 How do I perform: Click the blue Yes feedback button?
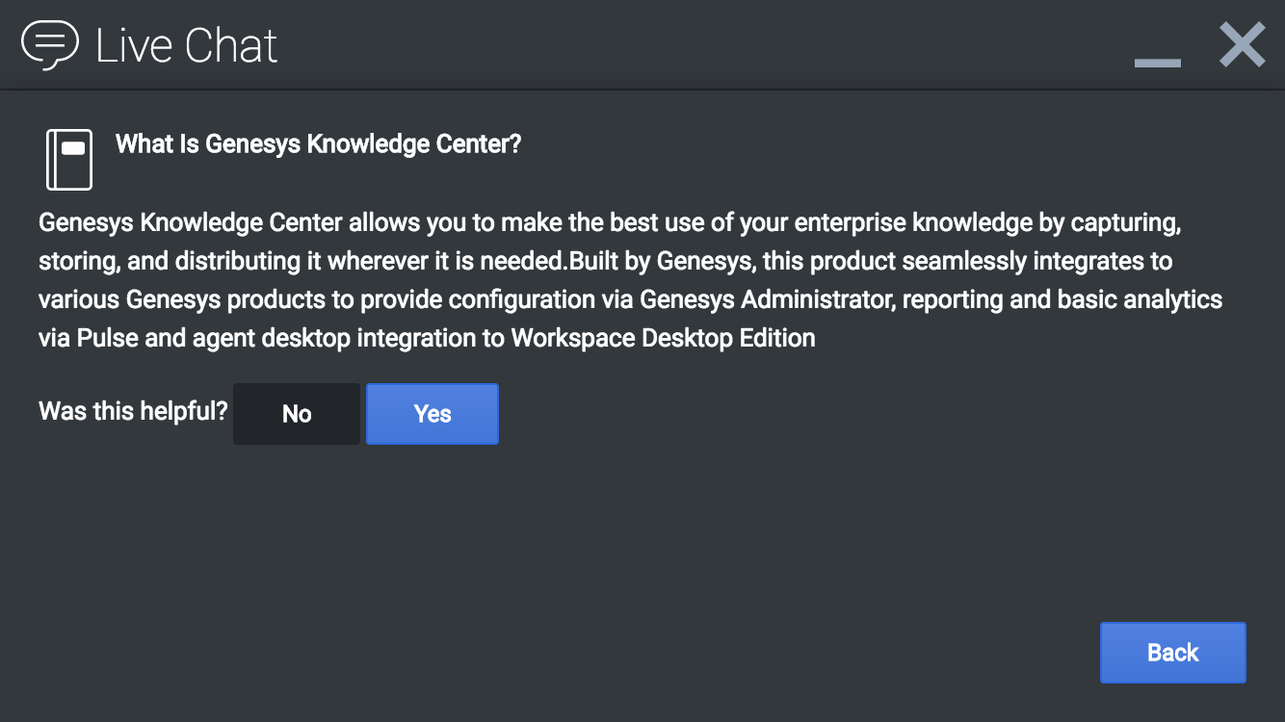point(433,414)
